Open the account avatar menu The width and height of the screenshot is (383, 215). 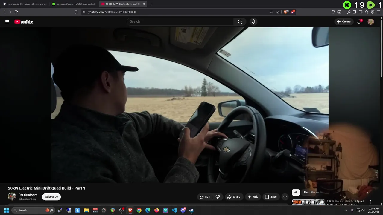pyautogui.click(x=371, y=21)
